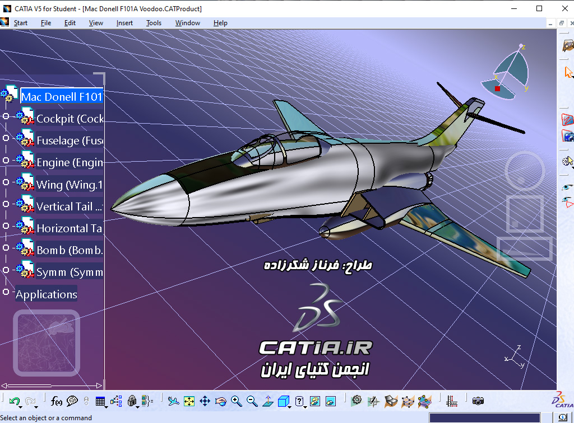Image resolution: width=574 pixels, height=423 pixels.
Task: Click the Zoom In magnifier
Action: point(237,401)
